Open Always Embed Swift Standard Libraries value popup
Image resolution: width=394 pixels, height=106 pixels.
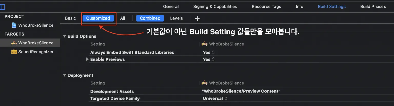209,52
